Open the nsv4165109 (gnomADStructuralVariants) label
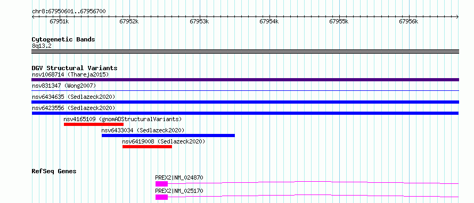 tap(122, 119)
